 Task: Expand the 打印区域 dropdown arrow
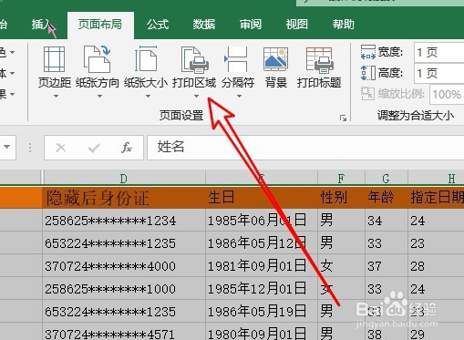pyautogui.click(x=196, y=97)
